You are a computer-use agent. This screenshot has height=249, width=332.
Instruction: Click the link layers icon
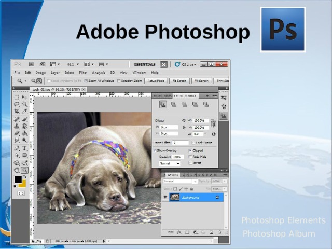(x=171, y=232)
